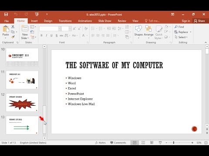Toggle Bold formatting
209x156 pixels.
[41, 36]
